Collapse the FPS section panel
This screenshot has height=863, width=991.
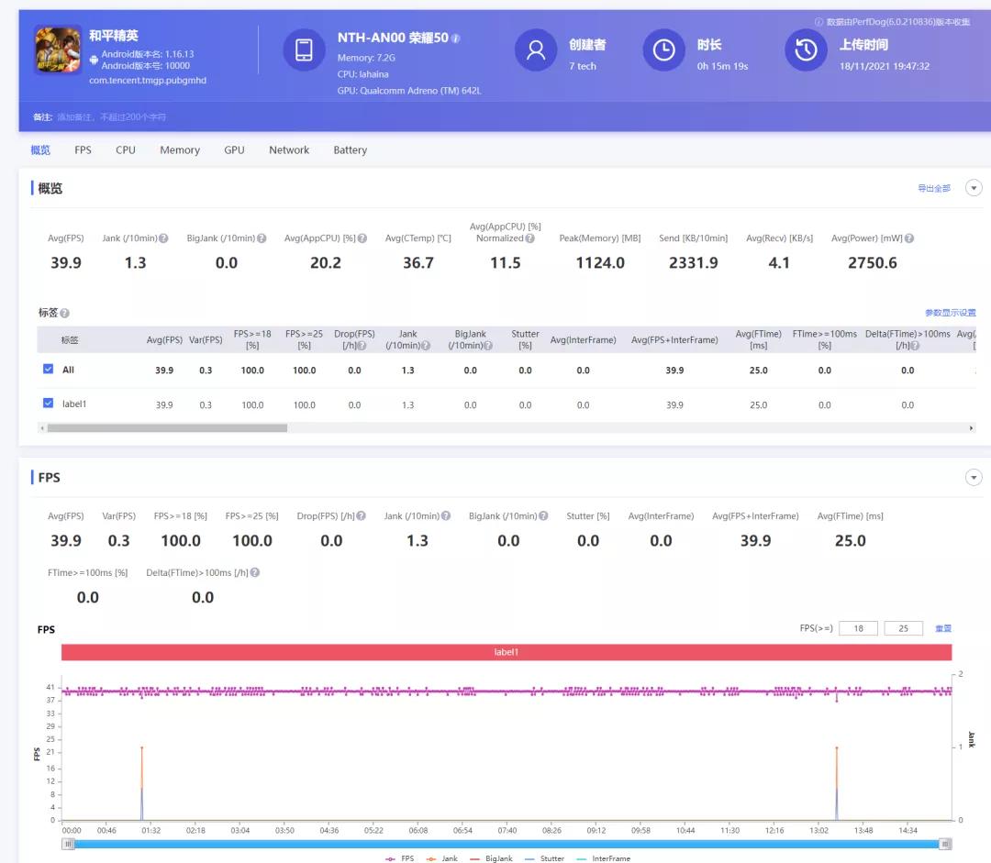[974, 477]
